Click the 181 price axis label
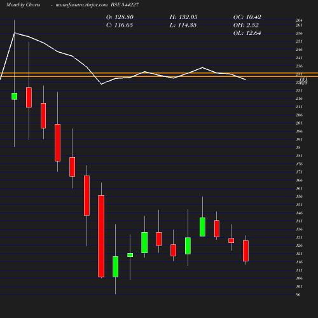This screenshot has width=318, height=318. point(299,156)
